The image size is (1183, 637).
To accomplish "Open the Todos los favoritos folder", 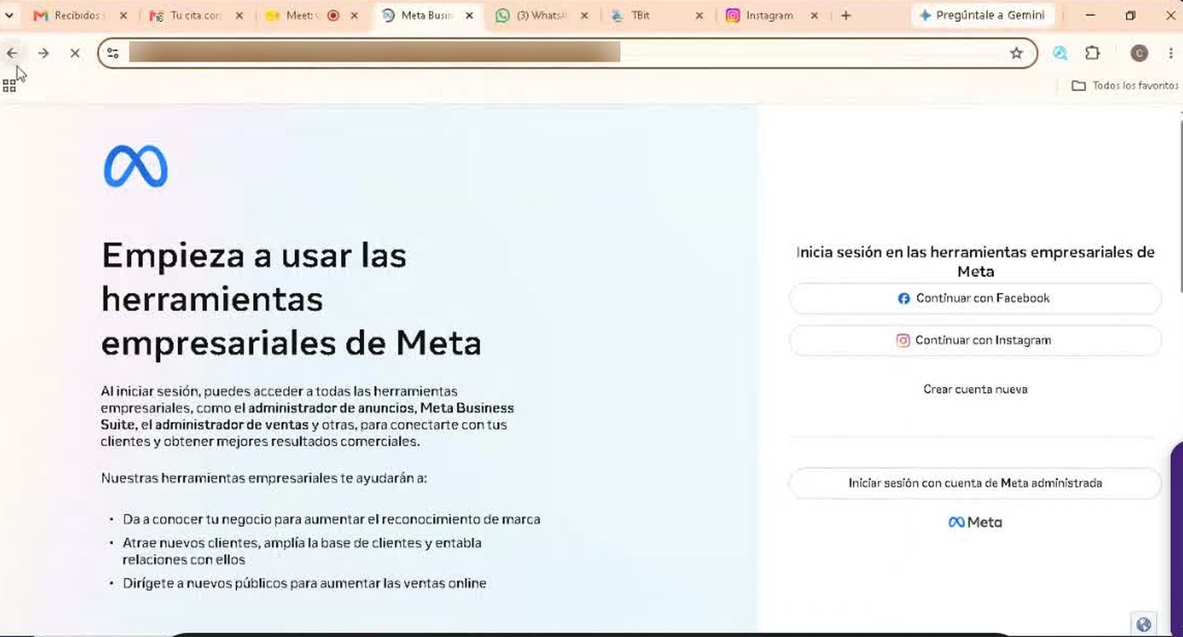I will [1125, 85].
